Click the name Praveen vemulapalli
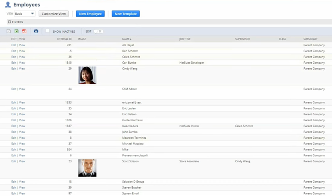 (135, 155)
